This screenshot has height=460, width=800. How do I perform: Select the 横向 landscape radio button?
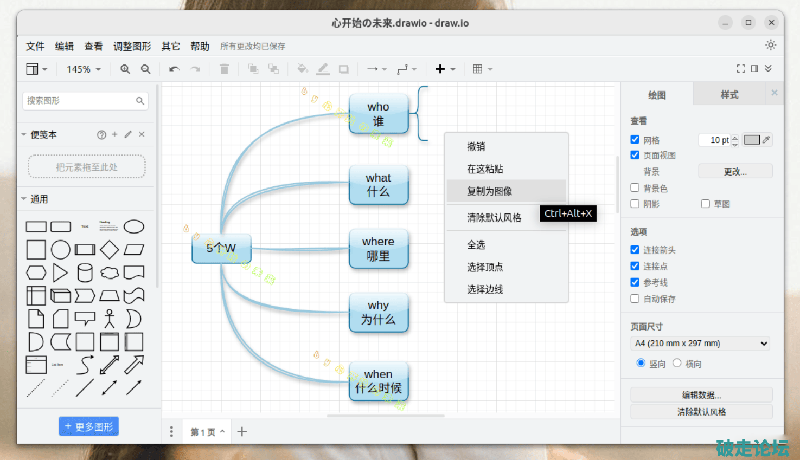677,364
